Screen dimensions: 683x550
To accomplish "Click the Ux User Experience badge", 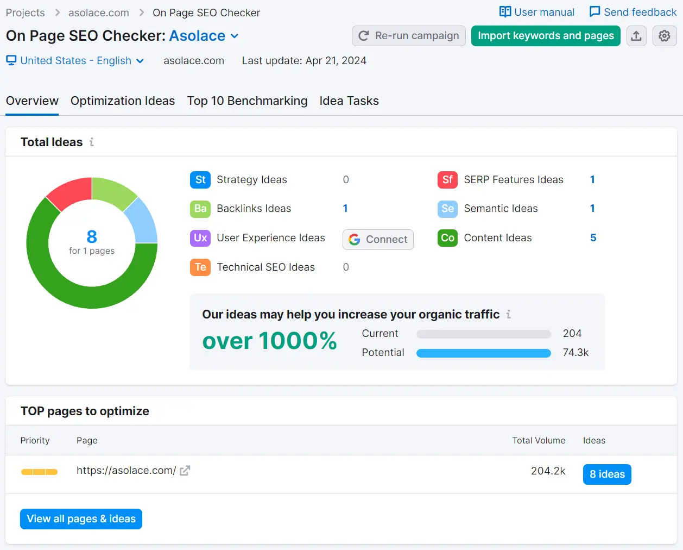I will [200, 238].
